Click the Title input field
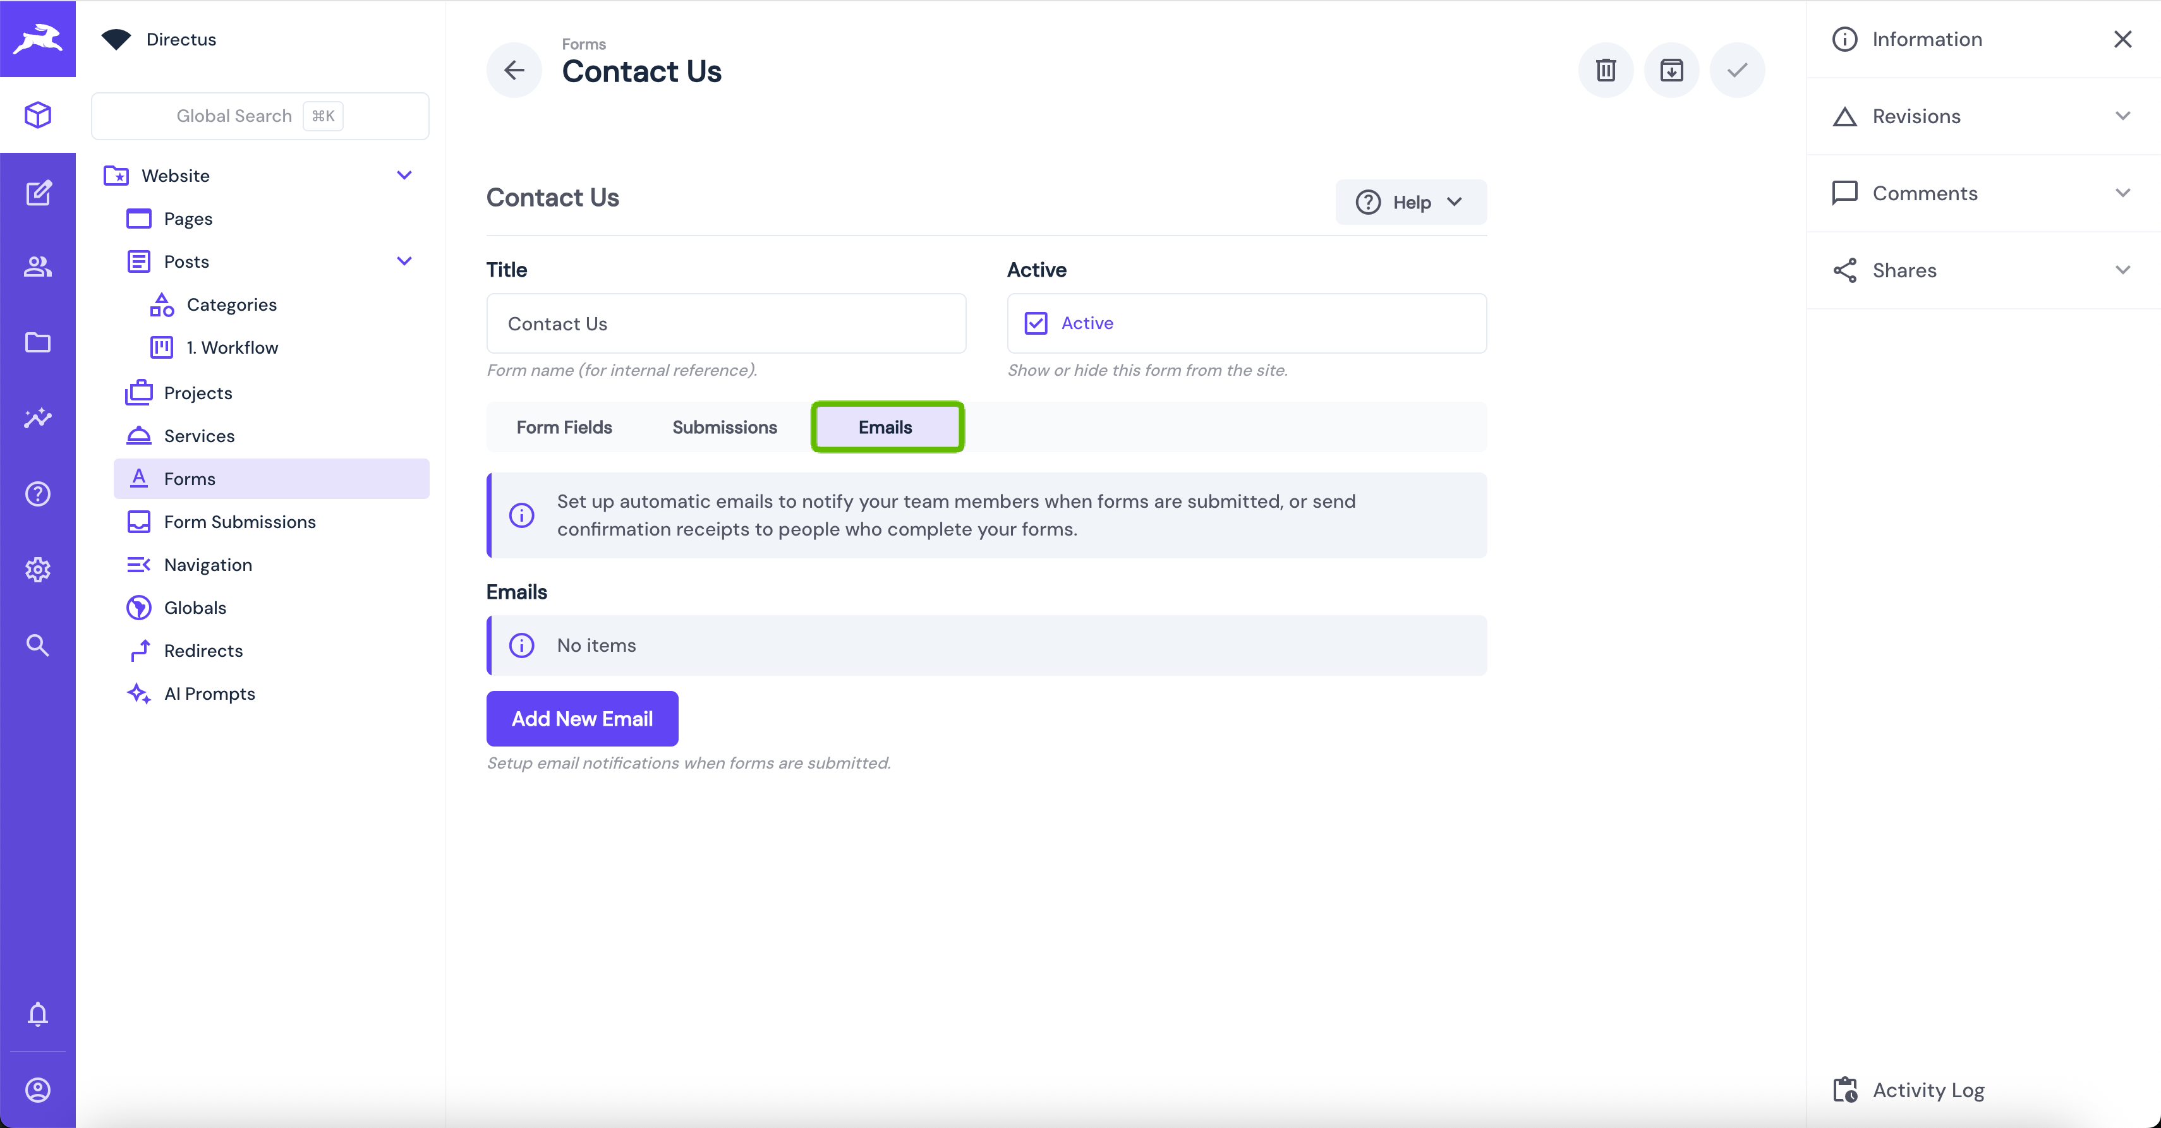The width and height of the screenshot is (2161, 1128). [725, 324]
